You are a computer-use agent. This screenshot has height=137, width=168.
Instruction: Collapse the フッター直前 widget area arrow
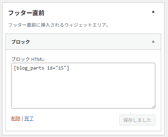(x=153, y=12)
